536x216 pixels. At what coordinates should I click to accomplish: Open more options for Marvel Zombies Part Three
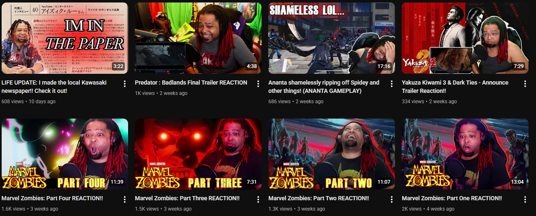coord(258,199)
